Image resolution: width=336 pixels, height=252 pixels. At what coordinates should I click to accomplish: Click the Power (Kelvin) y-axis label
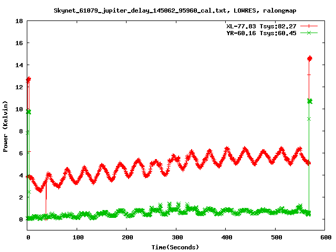coord(6,125)
